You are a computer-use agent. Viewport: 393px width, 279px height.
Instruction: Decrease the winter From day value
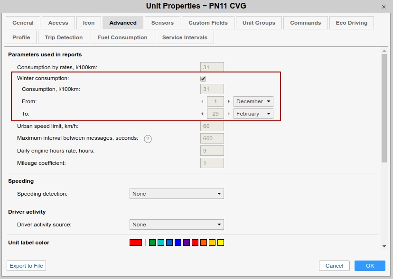203,101
